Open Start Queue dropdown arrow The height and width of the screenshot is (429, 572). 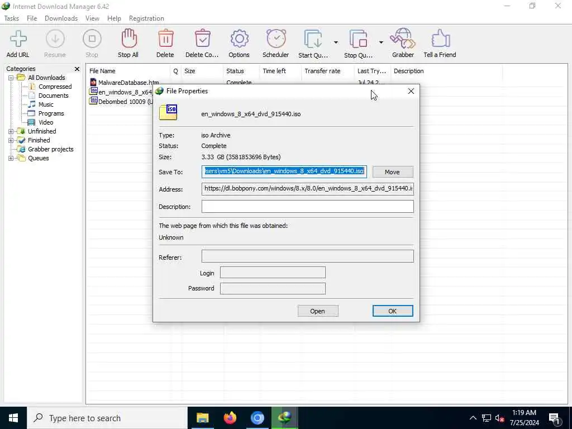pyautogui.click(x=336, y=42)
